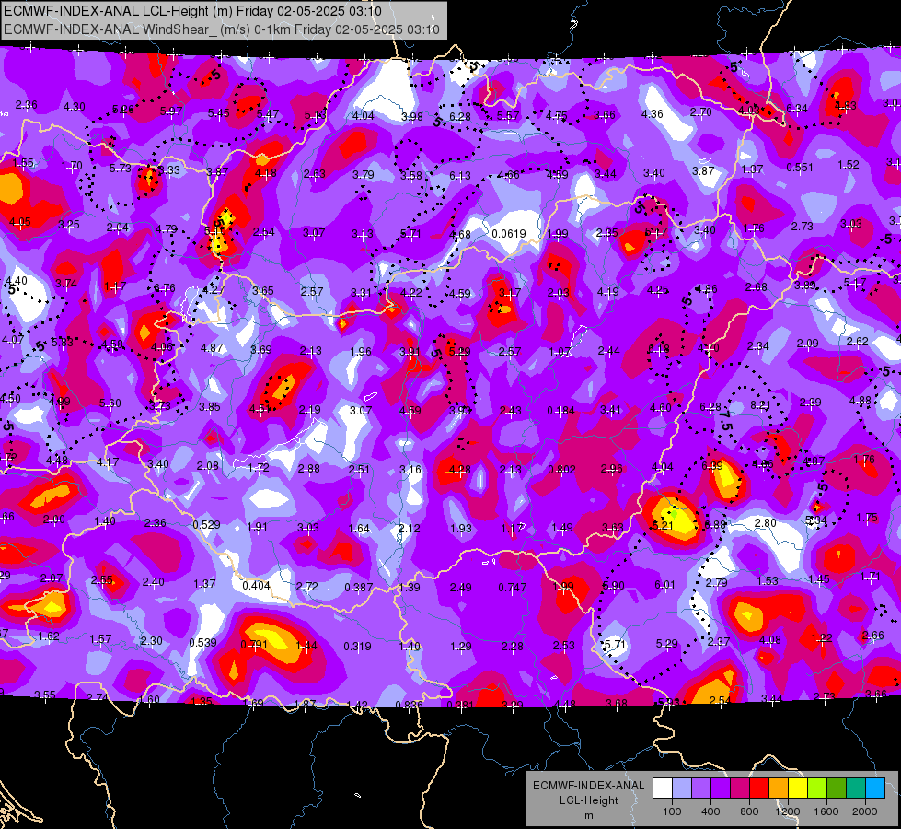Click the teal legend swatch
Viewport: 901px width, 829px height.
tap(856, 788)
